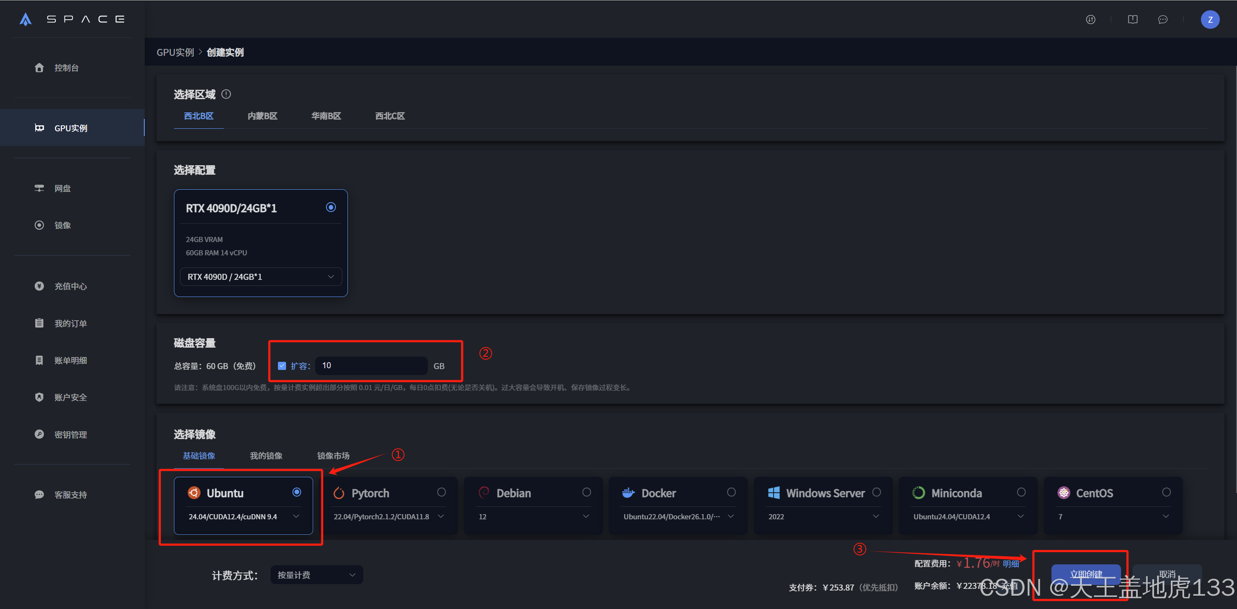Click the 扩容 GB input field

click(x=371, y=366)
